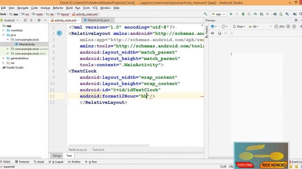Open the SDK Manager icon
The width and height of the screenshot is (302, 169).
pyautogui.click(x=287, y=14)
